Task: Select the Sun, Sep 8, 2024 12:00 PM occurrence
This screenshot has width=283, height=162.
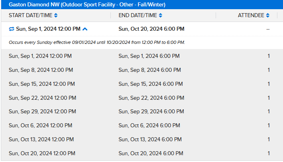Action: tap(41, 70)
